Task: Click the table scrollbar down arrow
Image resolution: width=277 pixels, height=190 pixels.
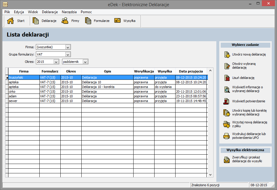Action: coord(210,175)
